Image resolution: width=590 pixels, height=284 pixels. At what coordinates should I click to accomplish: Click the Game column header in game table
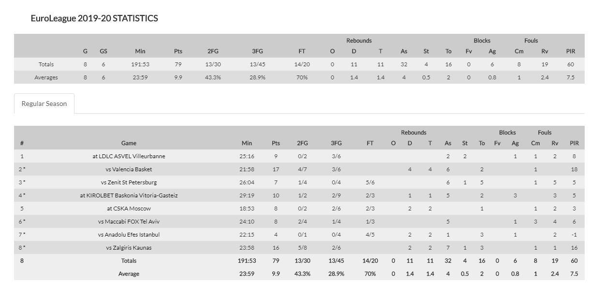tap(129, 143)
